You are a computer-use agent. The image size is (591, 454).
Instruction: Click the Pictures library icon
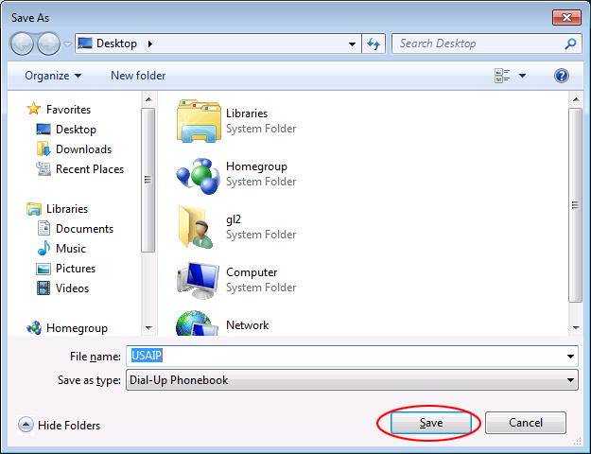[x=43, y=269]
